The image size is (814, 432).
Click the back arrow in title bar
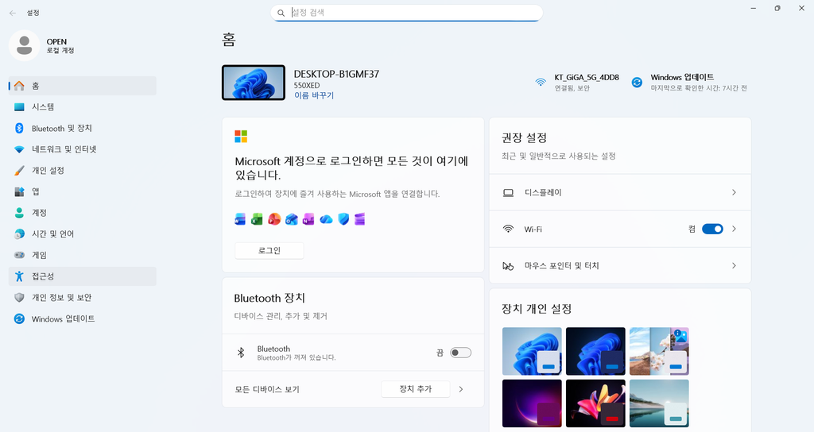click(x=13, y=13)
